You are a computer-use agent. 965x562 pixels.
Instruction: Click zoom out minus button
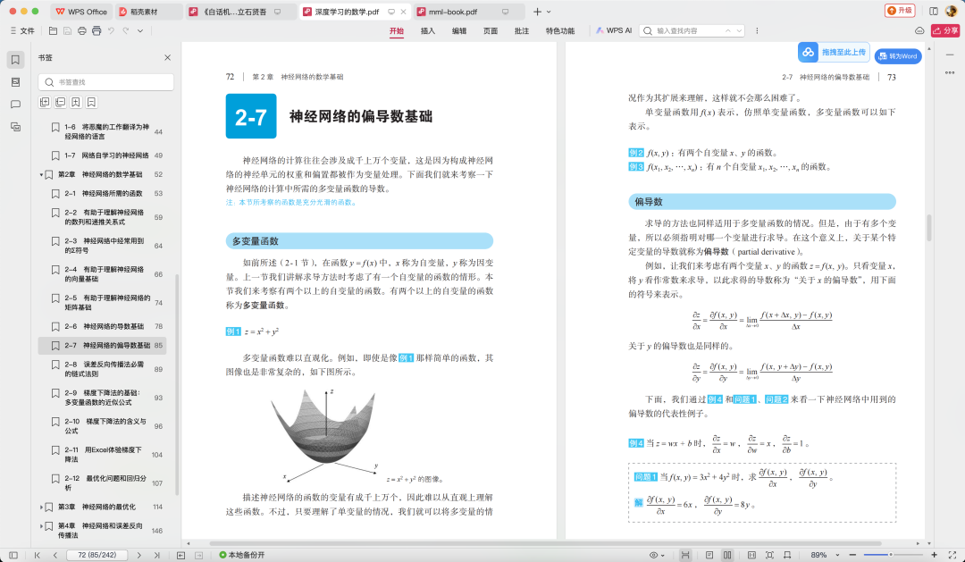(x=852, y=555)
